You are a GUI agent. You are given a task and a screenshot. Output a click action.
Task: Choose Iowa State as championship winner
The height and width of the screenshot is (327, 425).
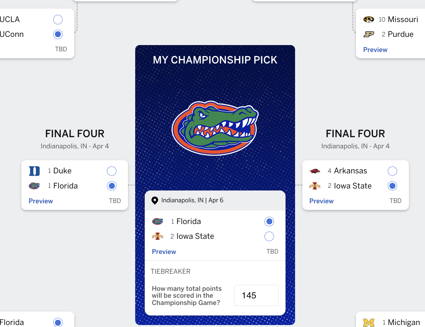(269, 236)
